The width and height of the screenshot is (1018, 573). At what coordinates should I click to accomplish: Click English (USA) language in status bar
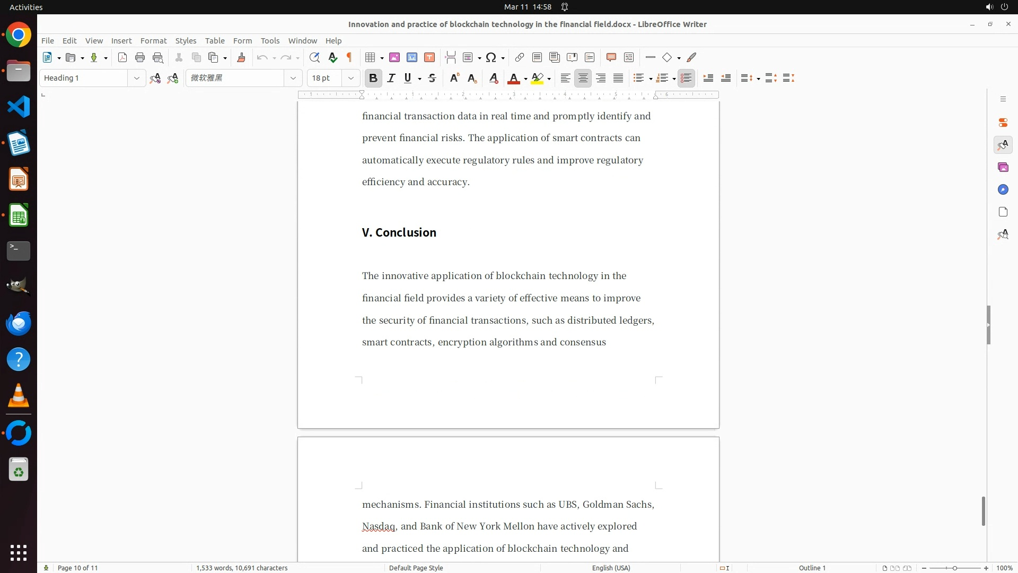coord(611,568)
